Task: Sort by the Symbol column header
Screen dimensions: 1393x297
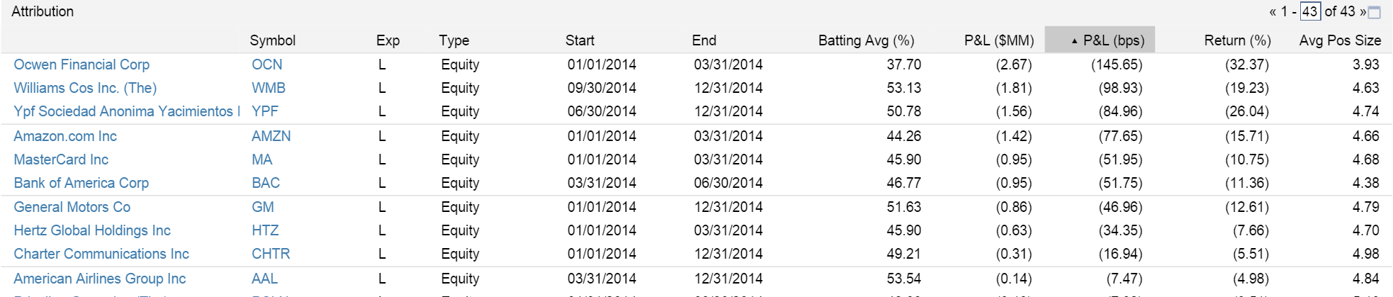Action: point(272,40)
